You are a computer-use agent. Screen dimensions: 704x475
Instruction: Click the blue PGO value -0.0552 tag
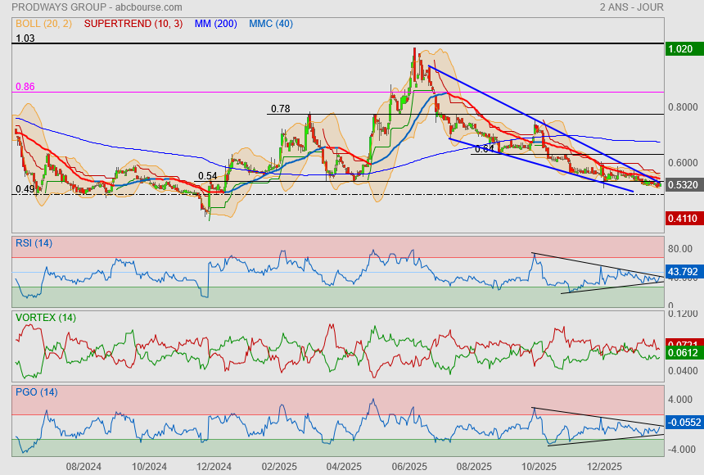[682, 422]
